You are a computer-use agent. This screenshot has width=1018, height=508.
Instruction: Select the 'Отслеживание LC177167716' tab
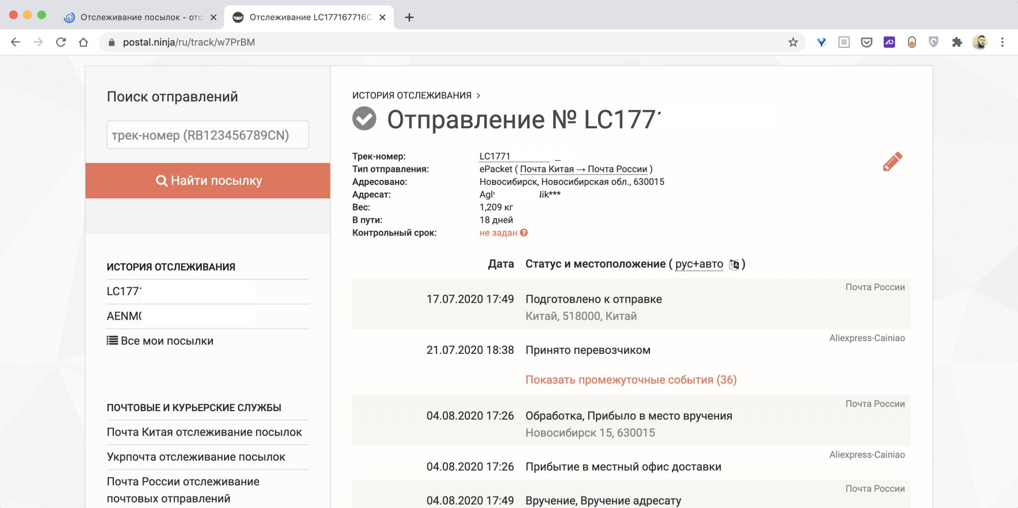tap(309, 17)
